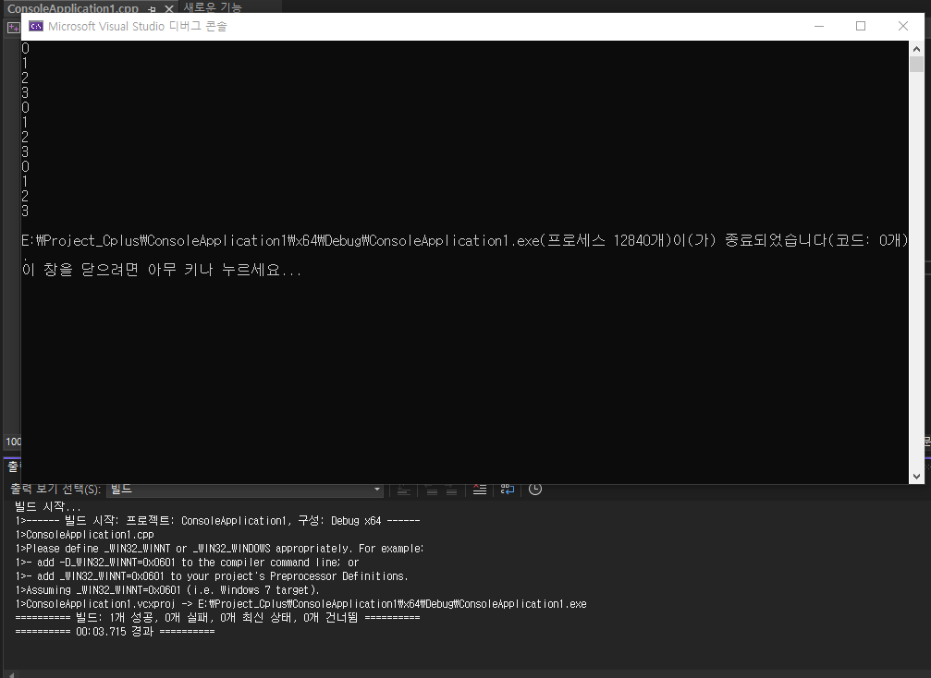
Task: Click '빌드 시작...' line in output
Action: [47, 507]
